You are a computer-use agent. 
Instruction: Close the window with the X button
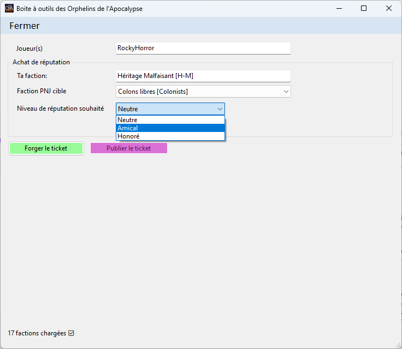(389, 8)
